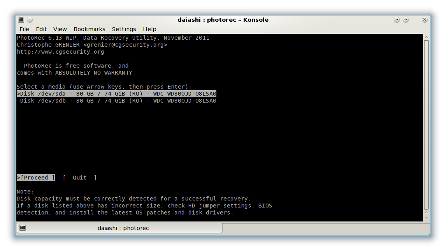Open the Bookmarks menu

pyautogui.click(x=89, y=29)
